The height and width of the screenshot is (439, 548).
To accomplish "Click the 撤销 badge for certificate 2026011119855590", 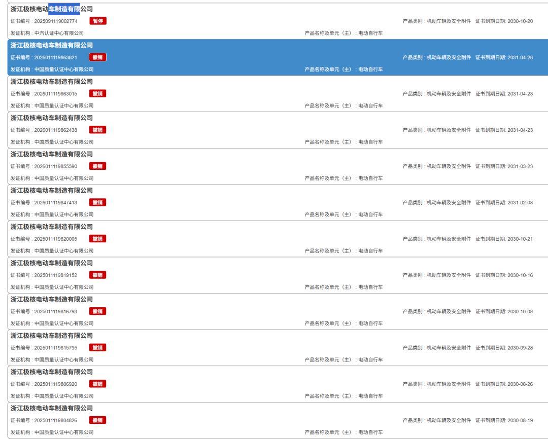I will 97,166.
